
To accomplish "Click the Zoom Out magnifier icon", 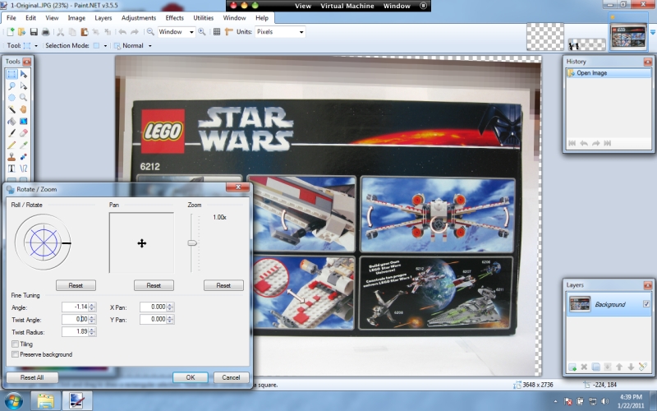I will [x=150, y=32].
